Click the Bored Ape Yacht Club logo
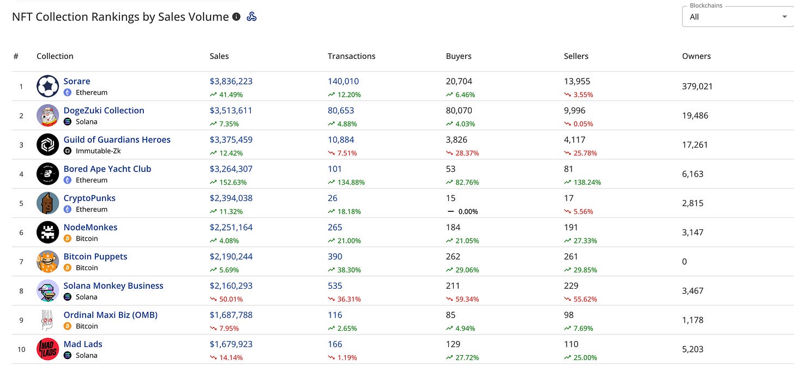794x365 pixels. [47, 174]
